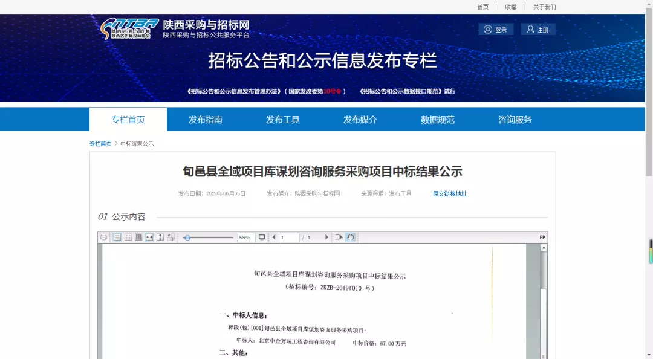
Task: Open the 数据规范 tab
Action: pyautogui.click(x=438, y=120)
